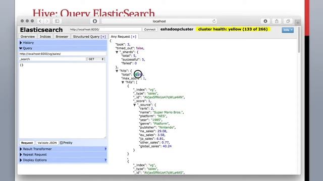Click the hits total count value

click(138, 75)
